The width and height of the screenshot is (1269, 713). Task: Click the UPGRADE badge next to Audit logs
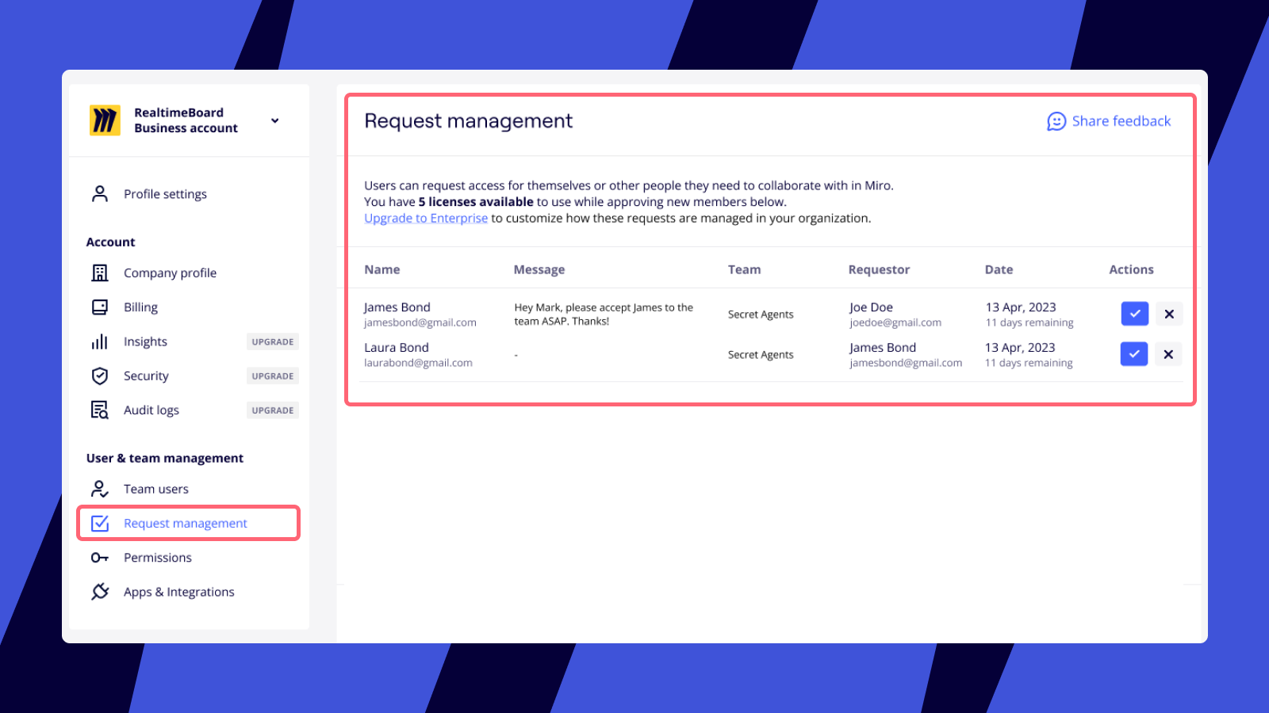click(273, 410)
